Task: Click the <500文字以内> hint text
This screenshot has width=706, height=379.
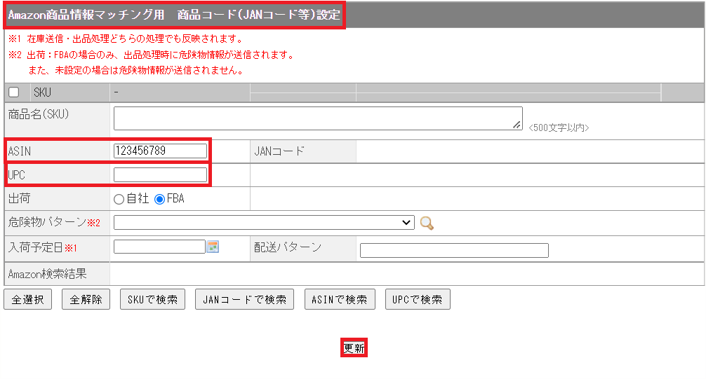Action: (559, 128)
